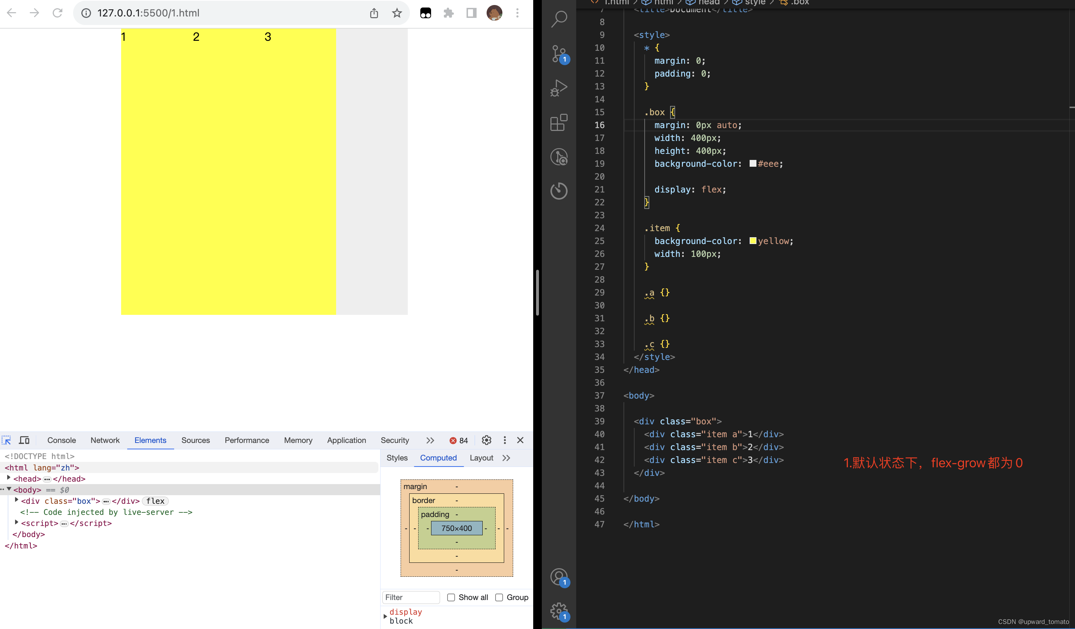Toggle the browser side panel
Screen dimensions: 1075x629
click(471, 13)
